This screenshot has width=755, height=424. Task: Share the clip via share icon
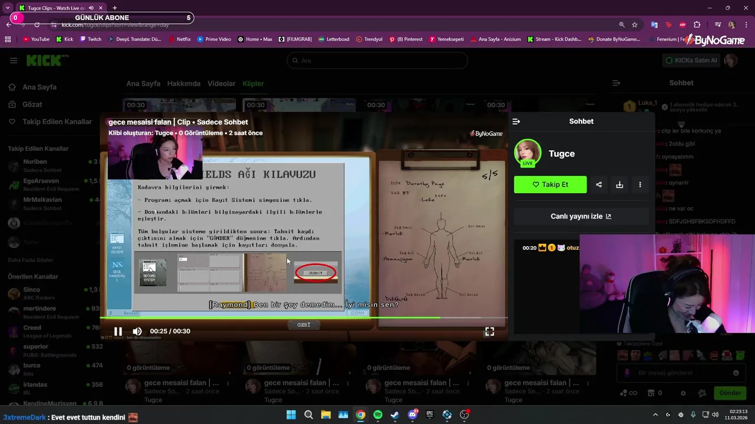coord(599,184)
